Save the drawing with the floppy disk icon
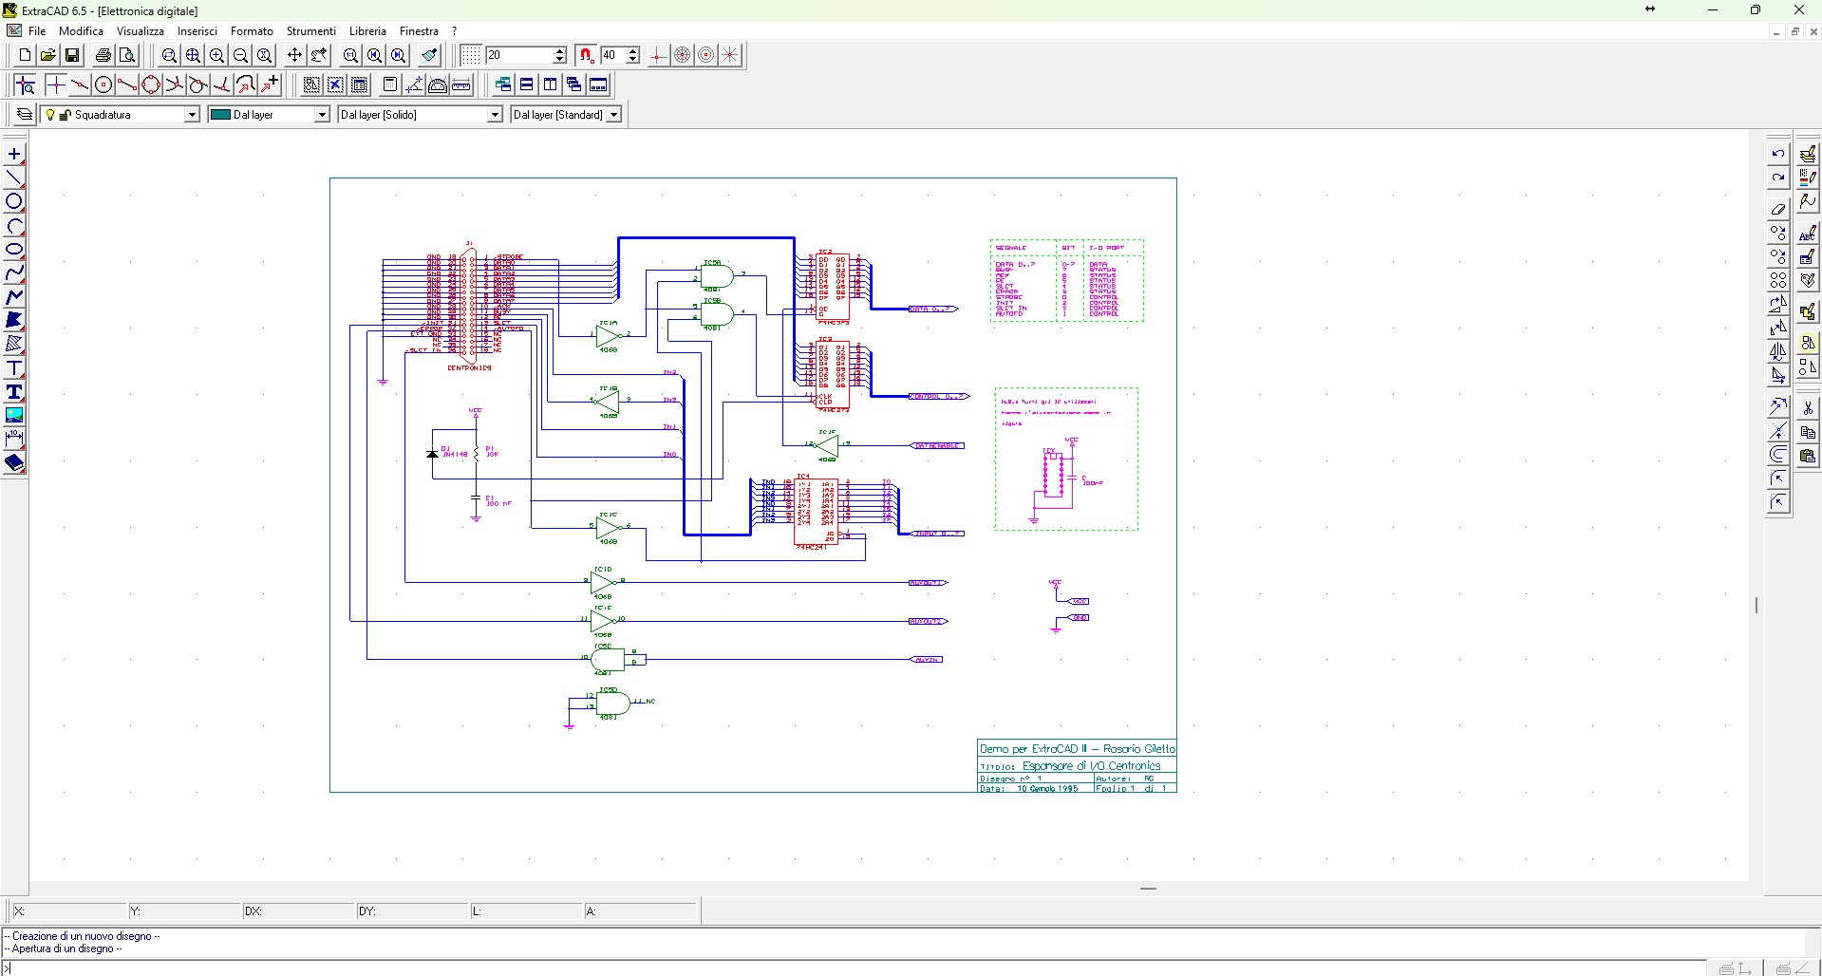 (71, 55)
